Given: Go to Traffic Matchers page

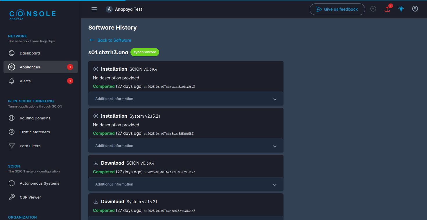Looking at the screenshot, I should coord(35,132).
